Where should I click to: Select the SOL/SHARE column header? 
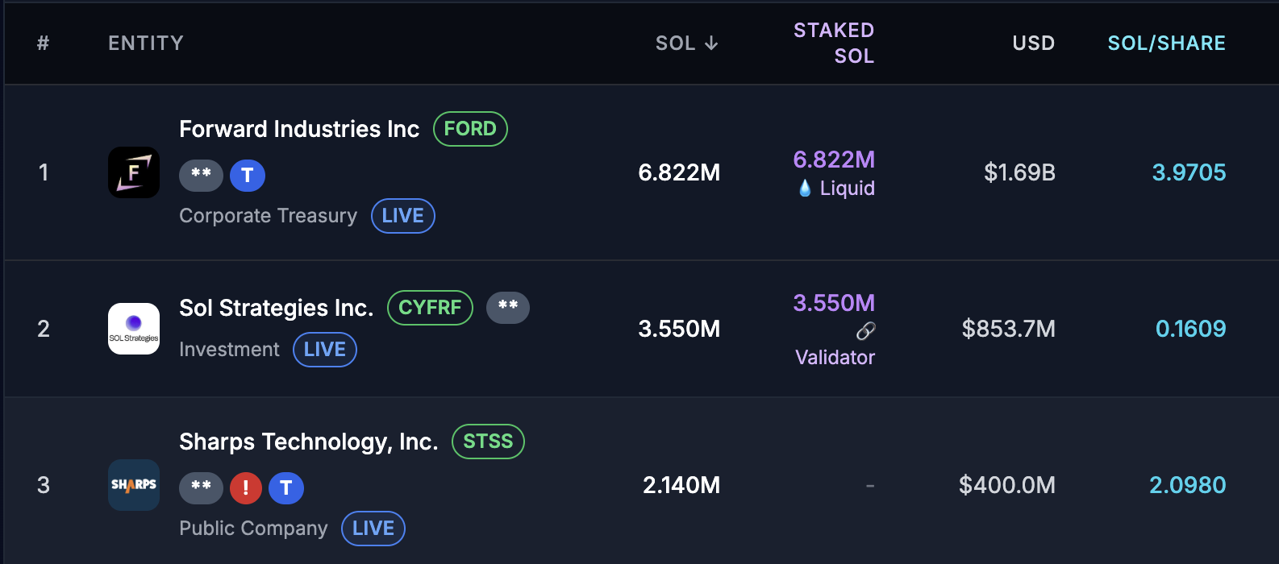[x=1166, y=44]
